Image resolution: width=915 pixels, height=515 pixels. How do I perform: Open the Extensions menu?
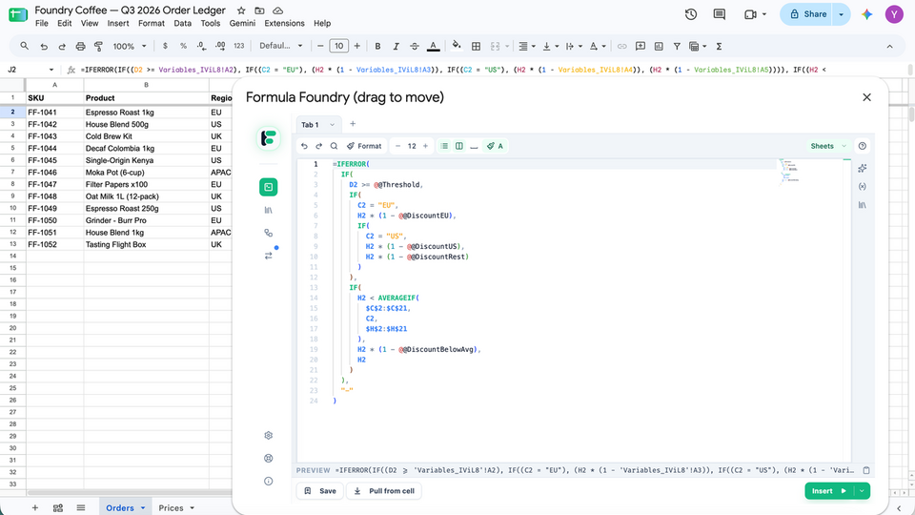(x=284, y=23)
